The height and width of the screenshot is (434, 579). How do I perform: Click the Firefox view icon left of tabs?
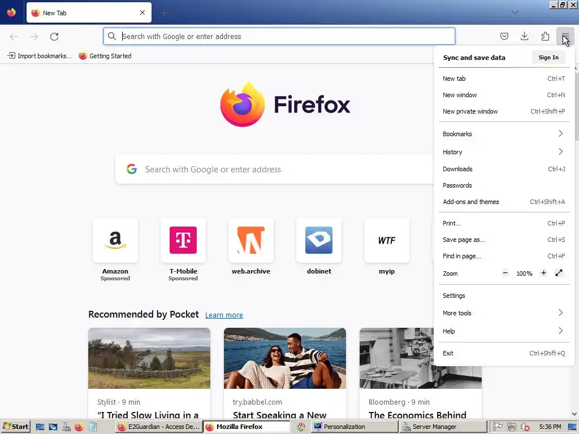pos(11,12)
